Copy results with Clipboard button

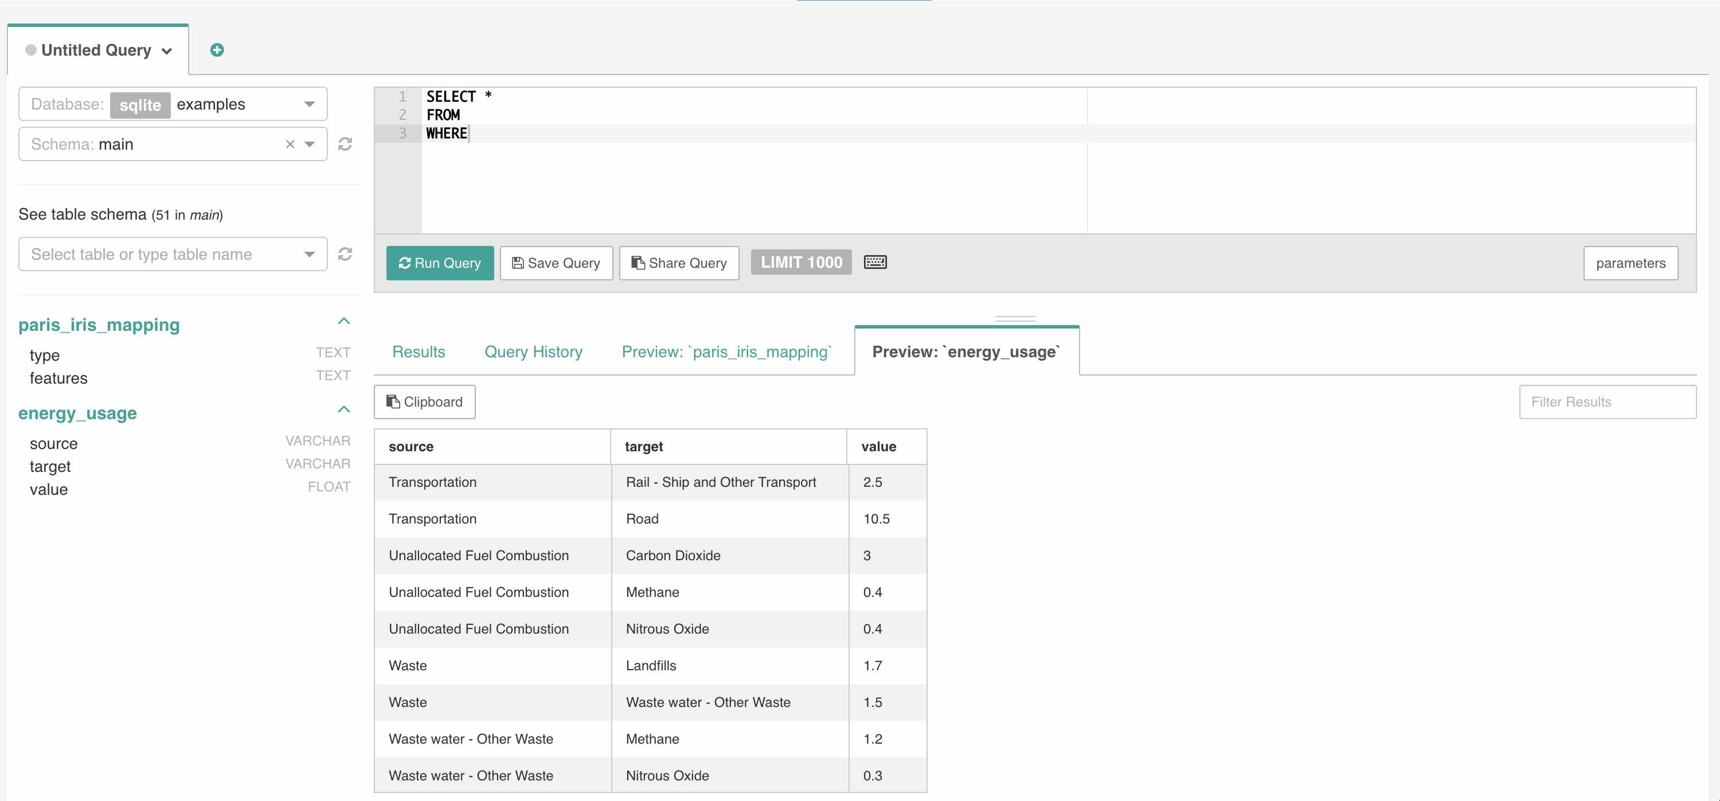point(425,402)
